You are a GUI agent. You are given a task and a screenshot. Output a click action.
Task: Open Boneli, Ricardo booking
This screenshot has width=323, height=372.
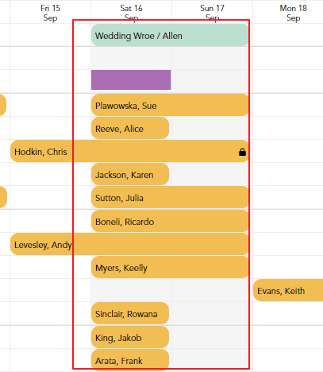[x=170, y=221]
